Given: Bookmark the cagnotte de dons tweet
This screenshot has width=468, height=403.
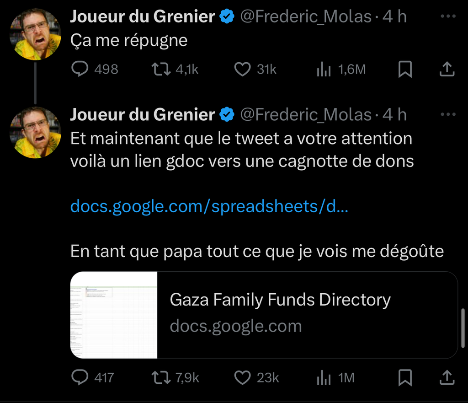Looking at the screenshot, I should pos(405,377).
